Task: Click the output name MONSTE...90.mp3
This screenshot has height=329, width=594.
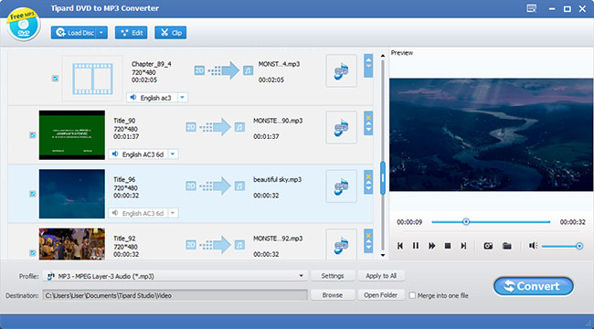Action: tap(278, 121)
